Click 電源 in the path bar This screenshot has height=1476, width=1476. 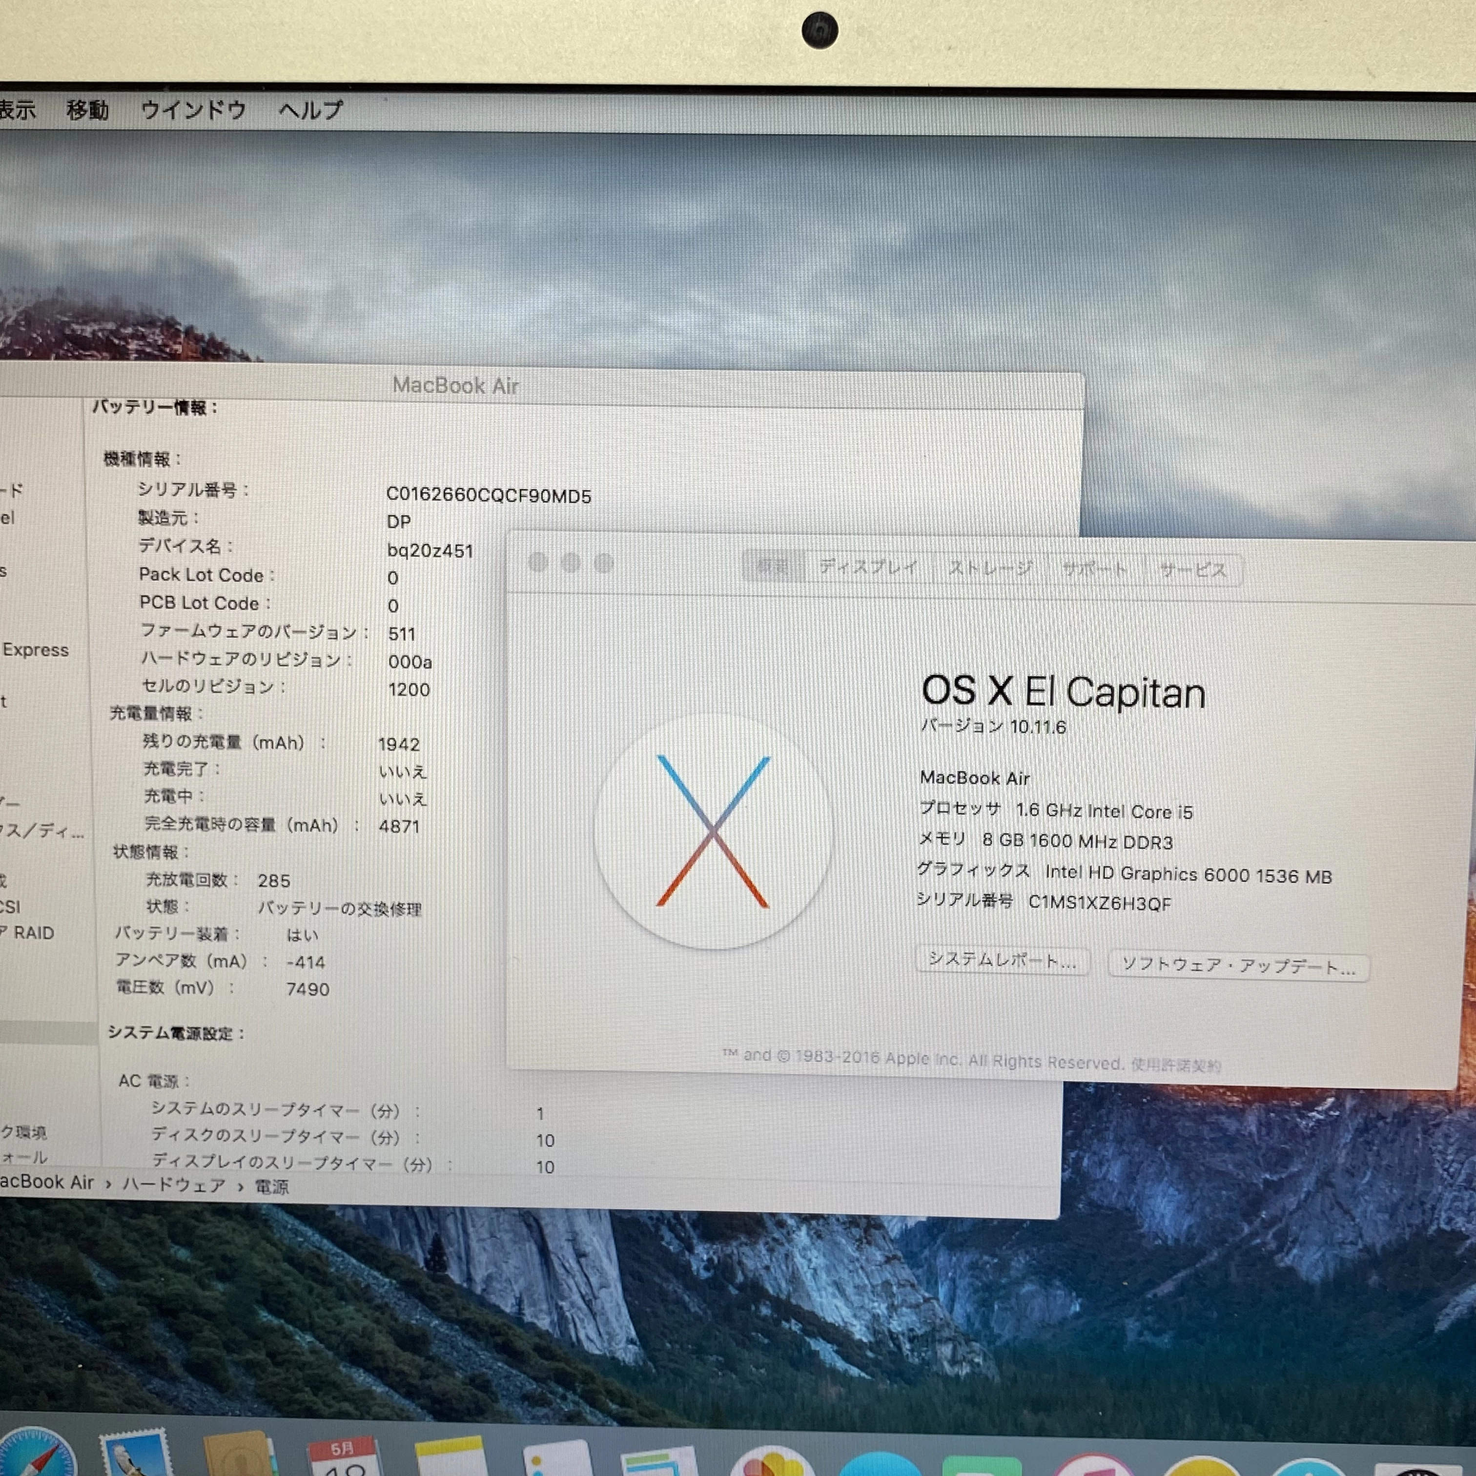click(x=271, y=1187)
